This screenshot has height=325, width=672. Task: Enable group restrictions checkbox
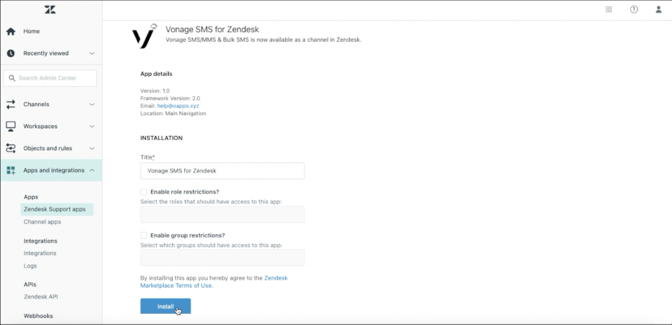point(144,235)
